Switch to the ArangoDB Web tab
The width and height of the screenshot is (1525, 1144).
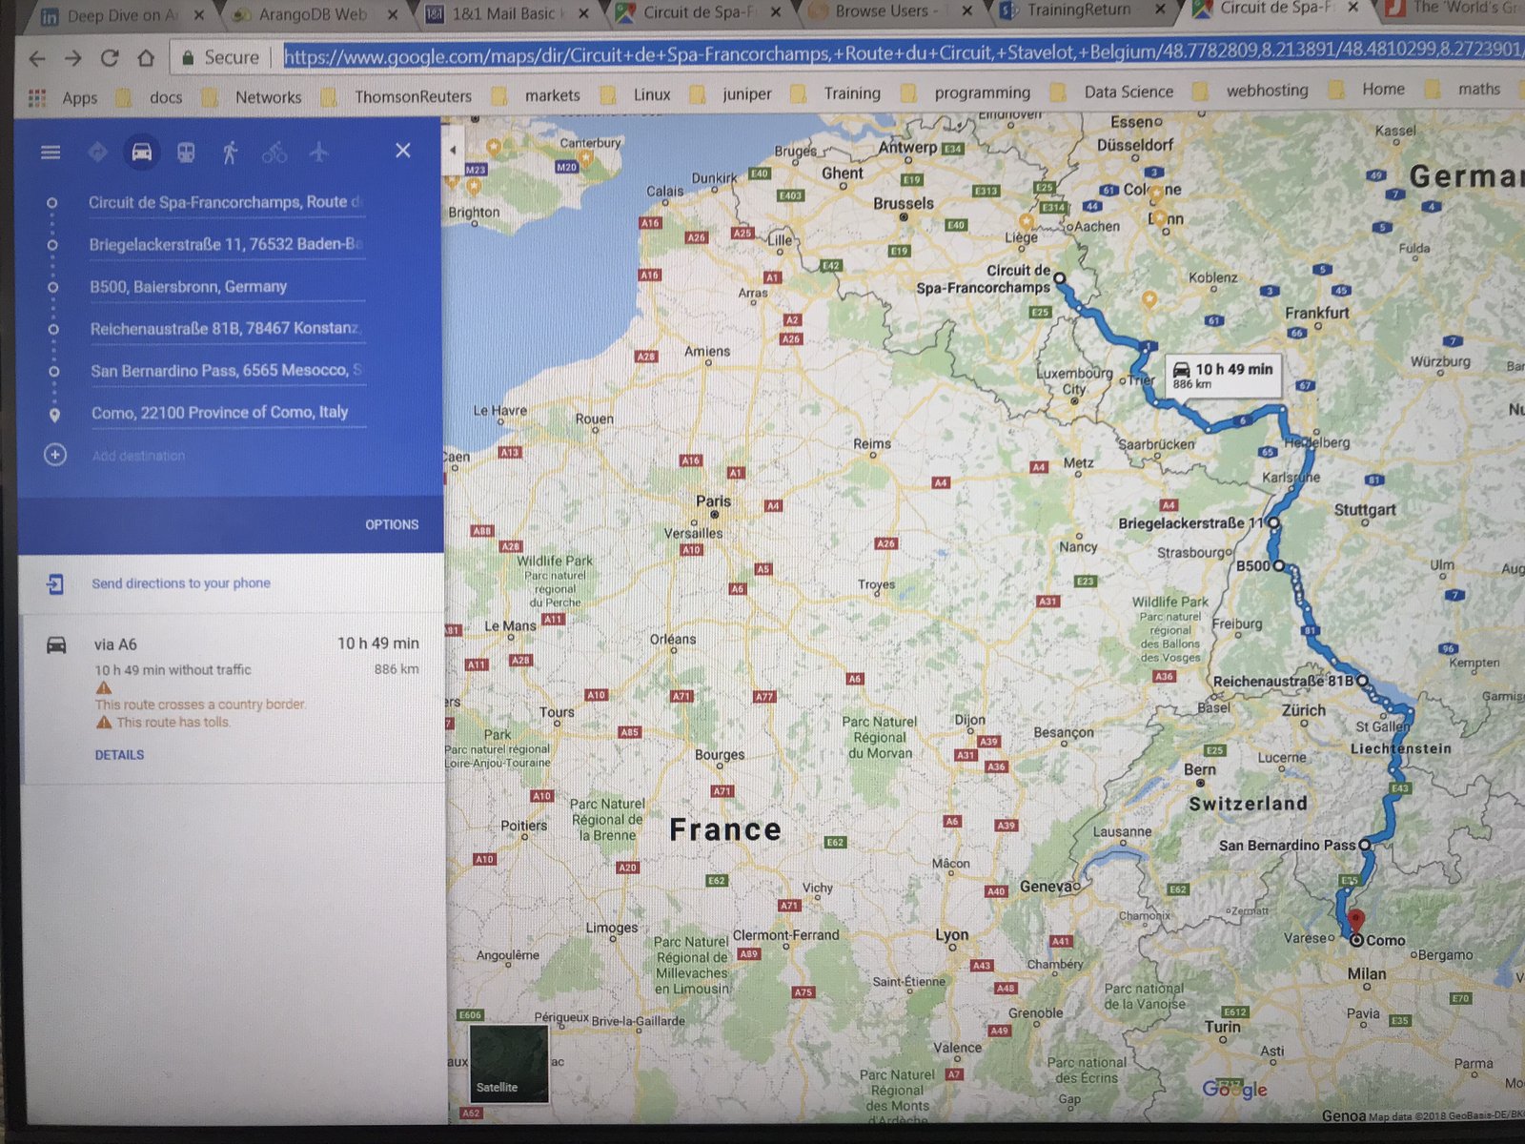point(312,14)
